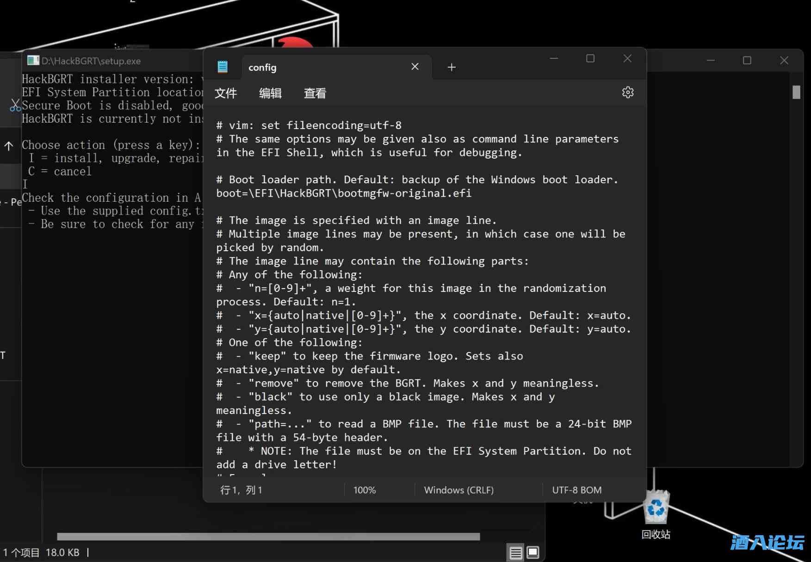Open the 查看 menu in Notepad
This screenshot has width=811, height=562.
pos(315,93)
